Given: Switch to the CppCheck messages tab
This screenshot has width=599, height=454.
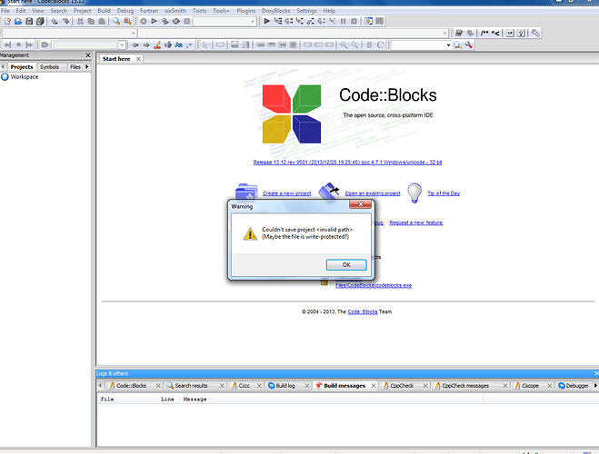Looking at the screenshot, I should (x=465, y=386).
